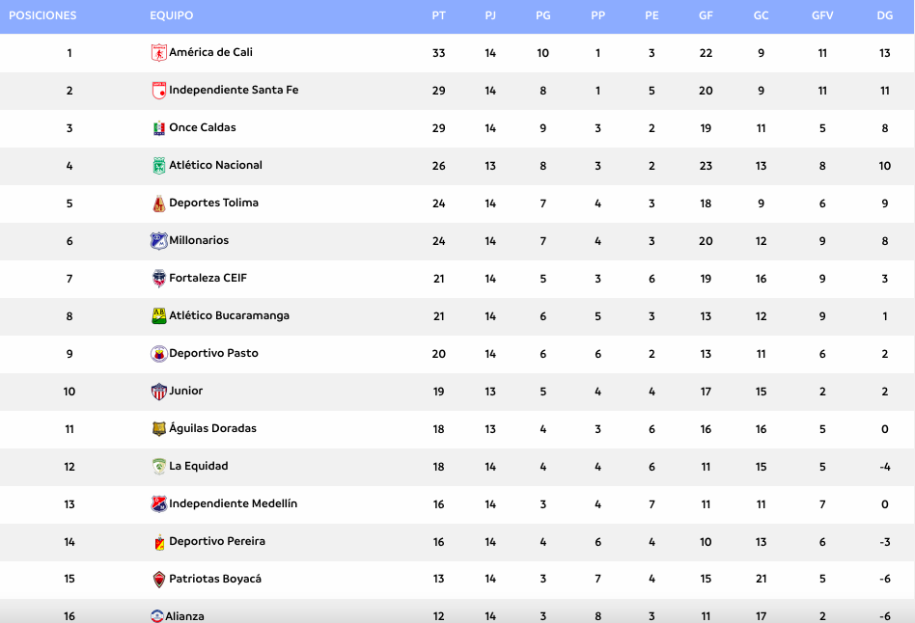Click the Atlético Nacional crest icon
The image size is (915, 623).
pyautogui.click(x=158, y=166)
